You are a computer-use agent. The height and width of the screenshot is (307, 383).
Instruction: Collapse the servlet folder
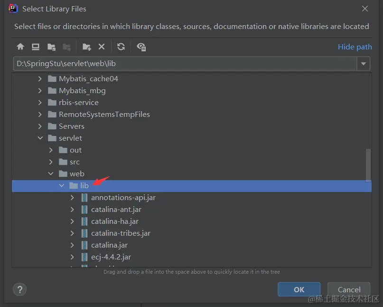40,138
